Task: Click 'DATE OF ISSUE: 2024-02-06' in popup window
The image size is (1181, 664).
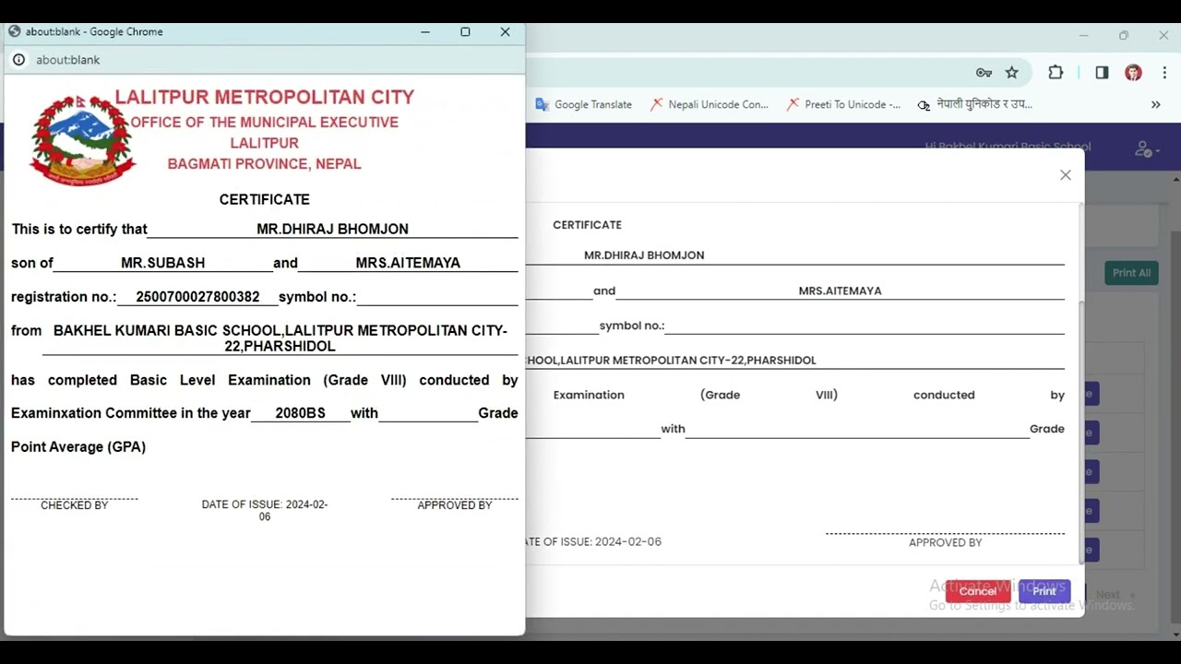Action: 265,510
